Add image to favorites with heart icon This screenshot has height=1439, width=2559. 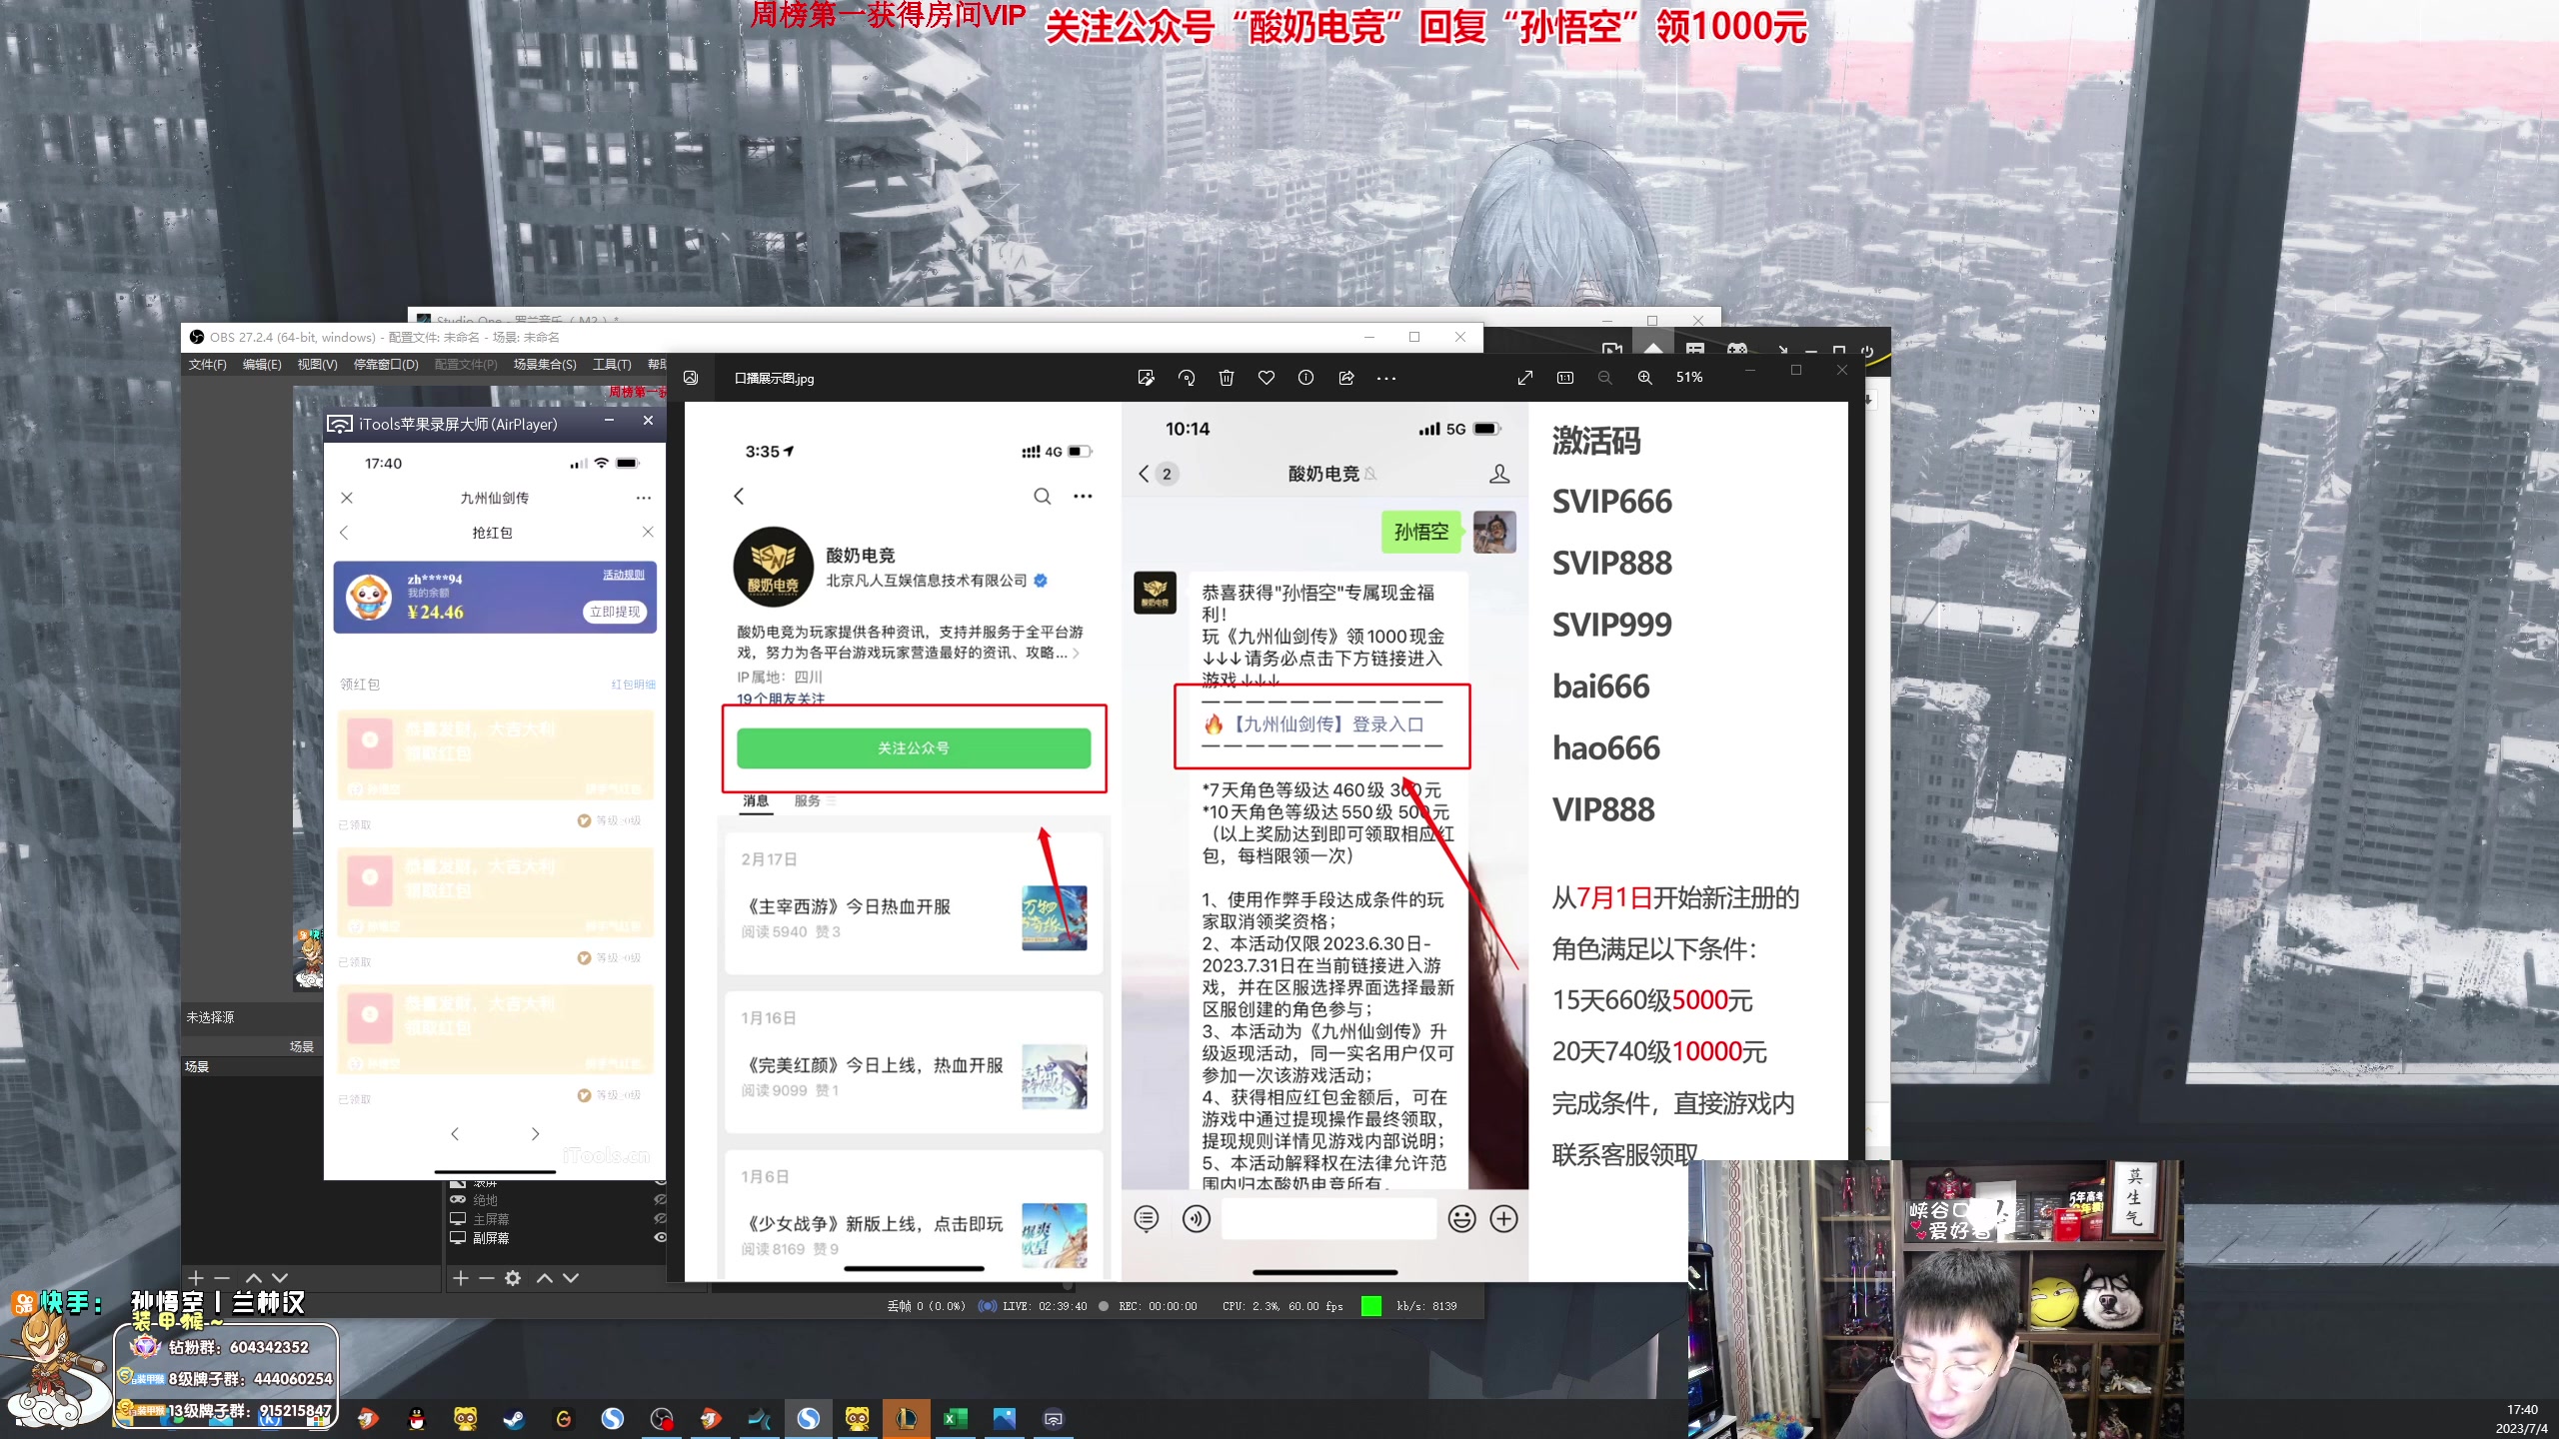(x=1267, y=378)
